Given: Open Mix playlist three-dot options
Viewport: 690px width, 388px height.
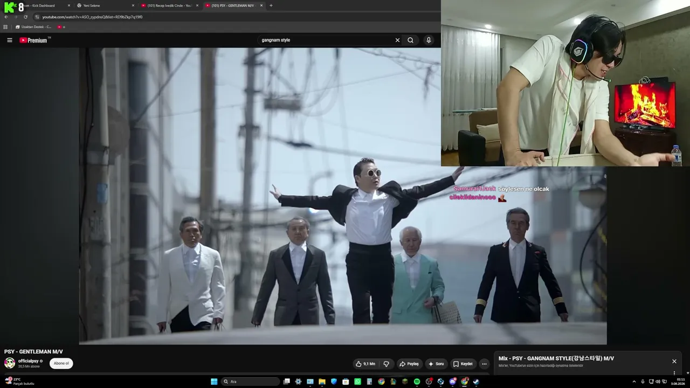Looking at the screenshot, I should coord(674,373).
